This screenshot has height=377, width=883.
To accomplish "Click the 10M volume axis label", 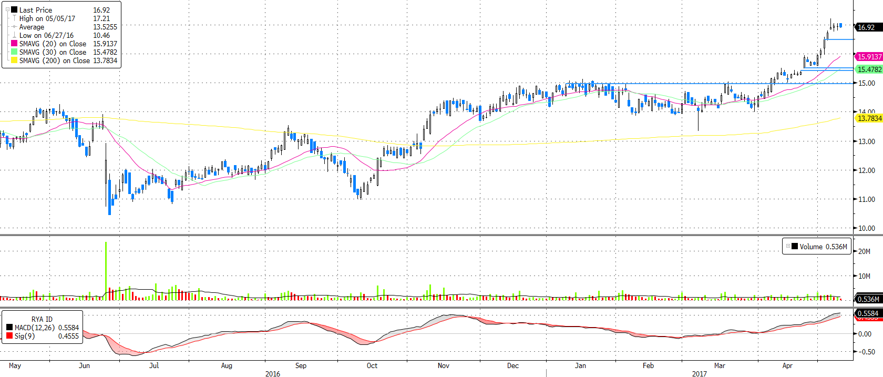I will pyautogui.click(x=864, y=276).
